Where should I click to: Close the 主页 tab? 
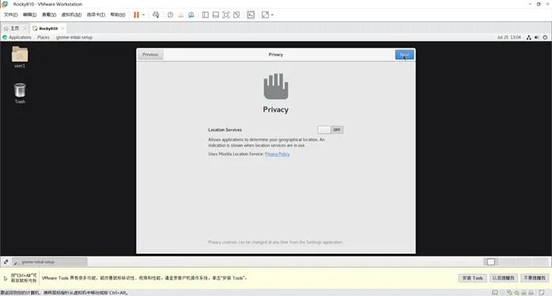click(25, 28)
